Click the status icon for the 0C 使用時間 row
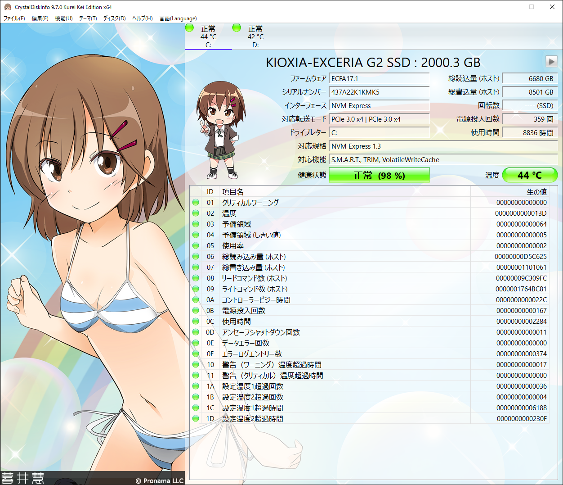563x485 pixels. point(196,321)
